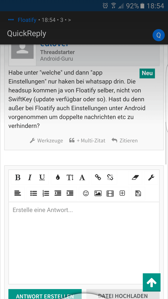
Task: Open the insert plus box tool
Action: tap(122, 194)
